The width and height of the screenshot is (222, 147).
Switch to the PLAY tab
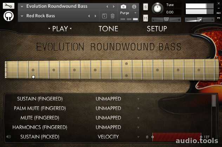(x=60, y=29)
